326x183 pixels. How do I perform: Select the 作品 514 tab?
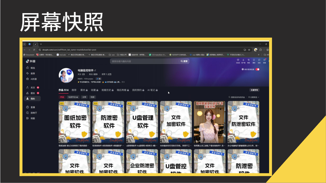click(63, 90)
